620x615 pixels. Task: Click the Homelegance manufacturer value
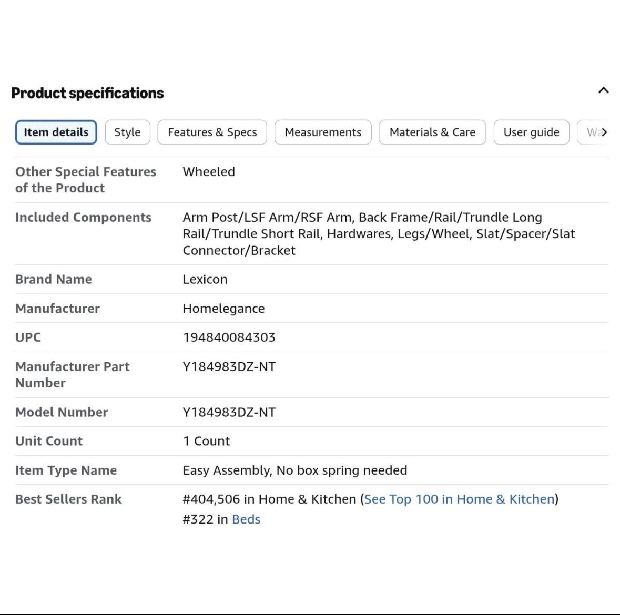pos(223,309)
